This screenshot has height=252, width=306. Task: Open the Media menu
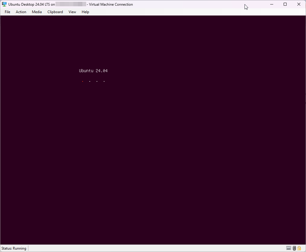(x=37, y=12)
